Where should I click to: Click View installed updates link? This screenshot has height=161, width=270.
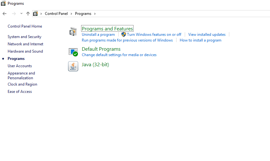[207, 35]
